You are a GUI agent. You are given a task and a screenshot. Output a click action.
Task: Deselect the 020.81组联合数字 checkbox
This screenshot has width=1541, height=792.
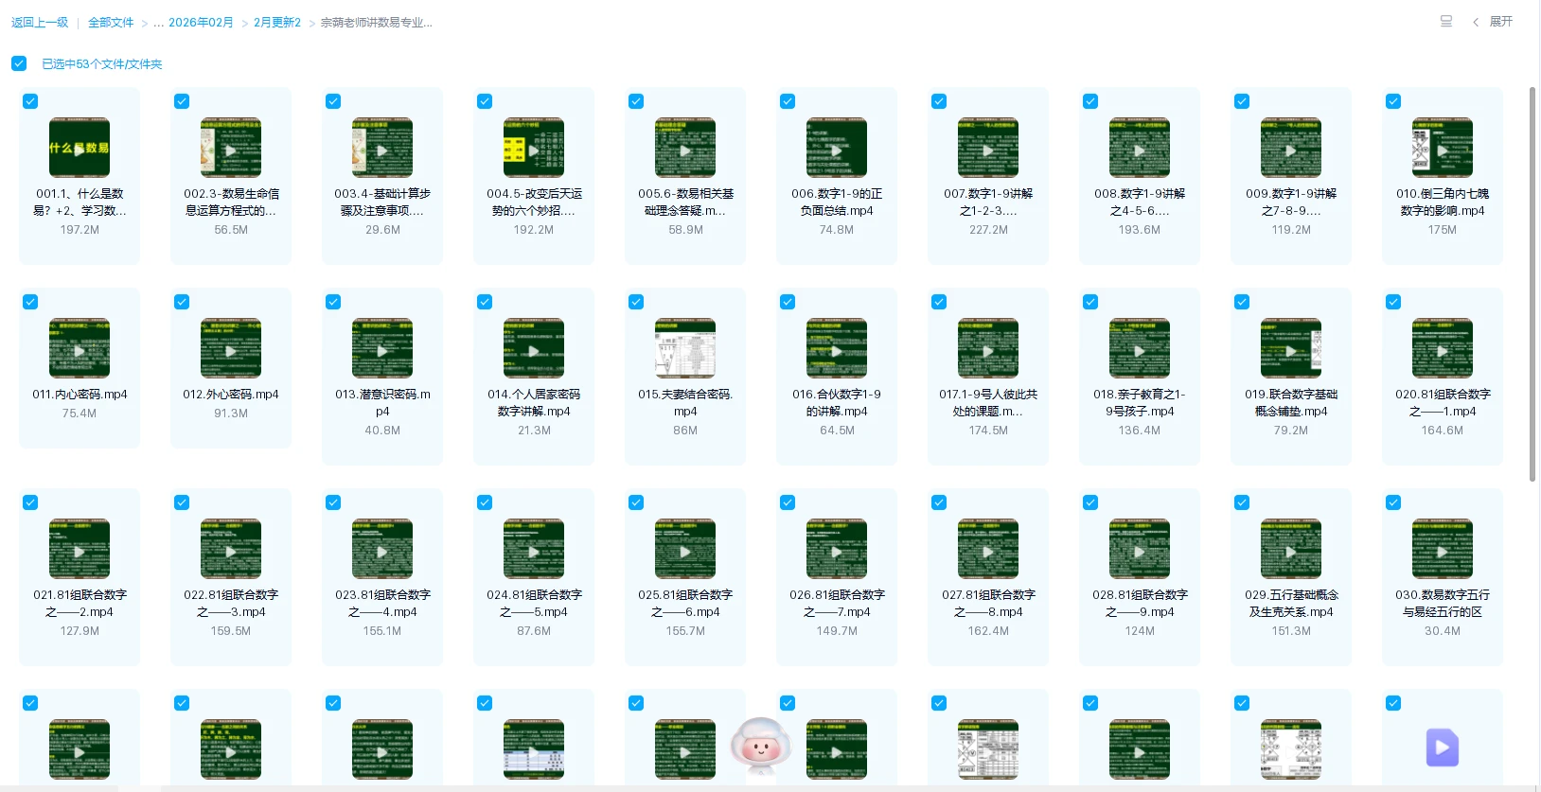pyautogui.click(x=1393, y=302)
